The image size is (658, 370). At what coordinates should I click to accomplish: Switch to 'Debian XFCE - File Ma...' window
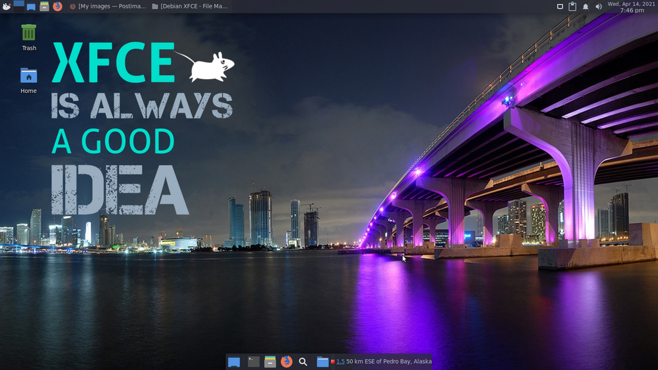point(190,6)
